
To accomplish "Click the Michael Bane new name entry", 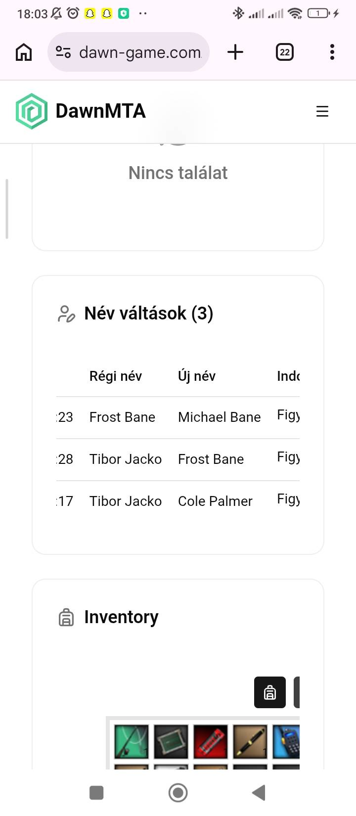I will (219, 417).
